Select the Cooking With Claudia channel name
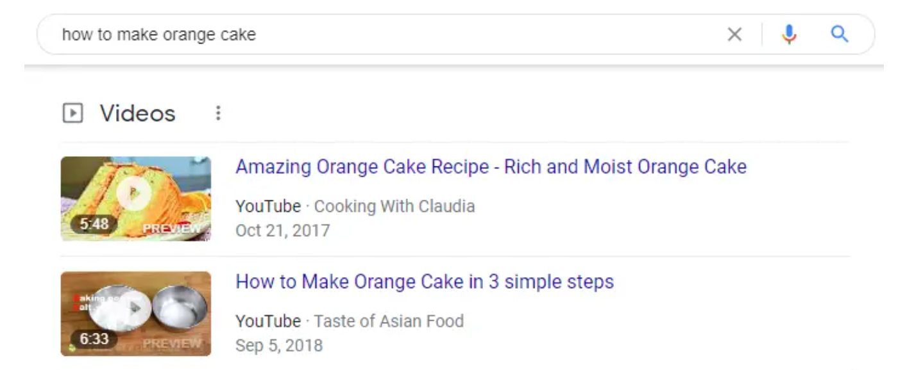Screen dimensions: 907x370 click(x=394, y=207)
